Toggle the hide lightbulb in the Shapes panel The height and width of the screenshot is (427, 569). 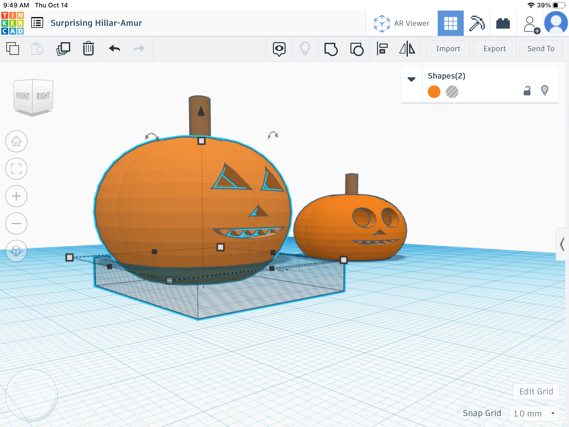(545, 91)
